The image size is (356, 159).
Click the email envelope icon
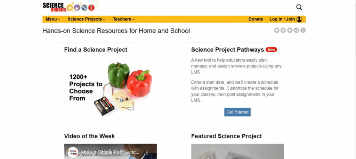pyautogui.click(x=290, y=30)
